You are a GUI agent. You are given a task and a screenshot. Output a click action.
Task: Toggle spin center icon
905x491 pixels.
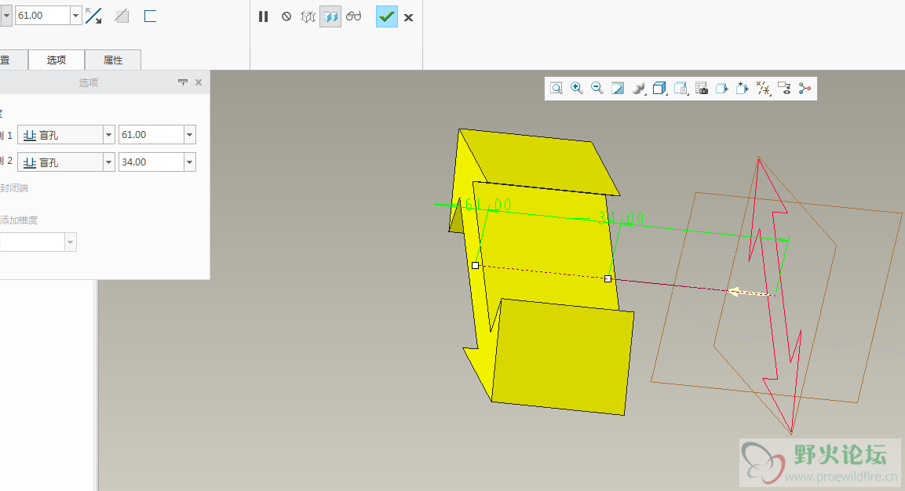(805, 89)
